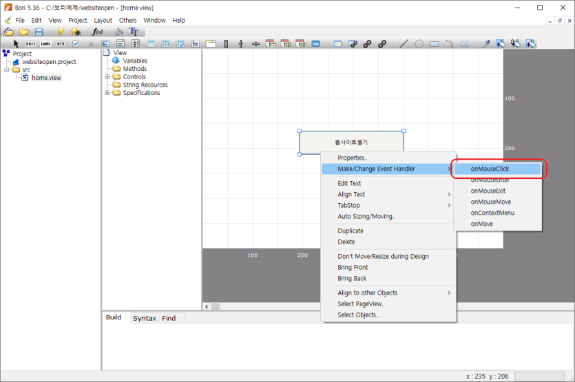Choose onMouseClick from the event submenu

pyautogui.click(x=497, y=169)
